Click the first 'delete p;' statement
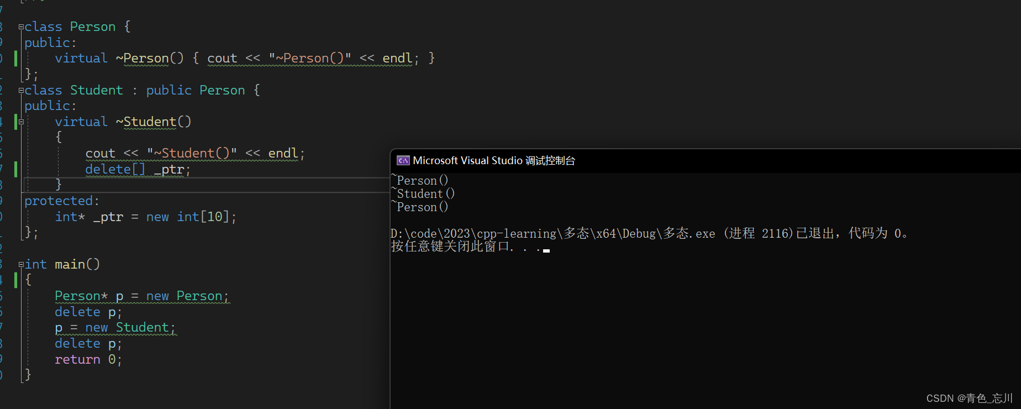 coord(88,312)
